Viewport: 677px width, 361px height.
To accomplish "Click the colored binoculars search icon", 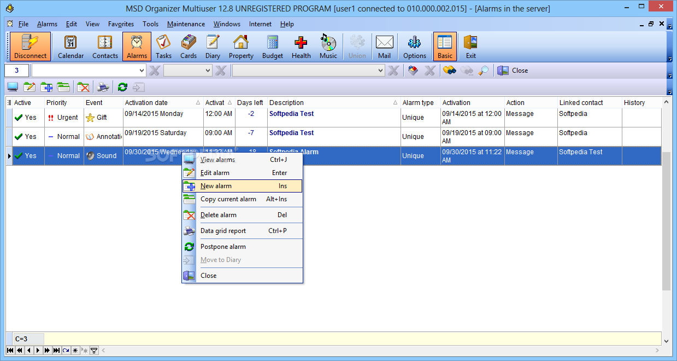I will pyautogui.click(x=450, y=71).
